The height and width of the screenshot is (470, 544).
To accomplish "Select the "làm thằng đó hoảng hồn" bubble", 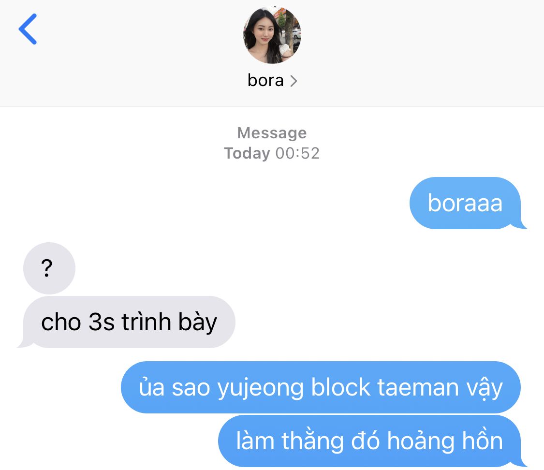I will click(369, 441).
